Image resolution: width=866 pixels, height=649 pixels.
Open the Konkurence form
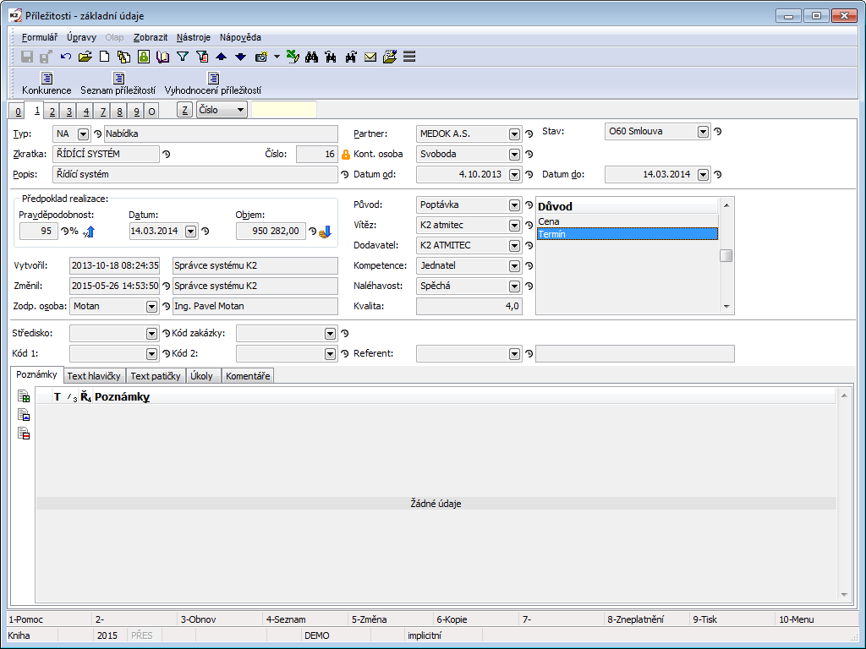coord(47,84)
